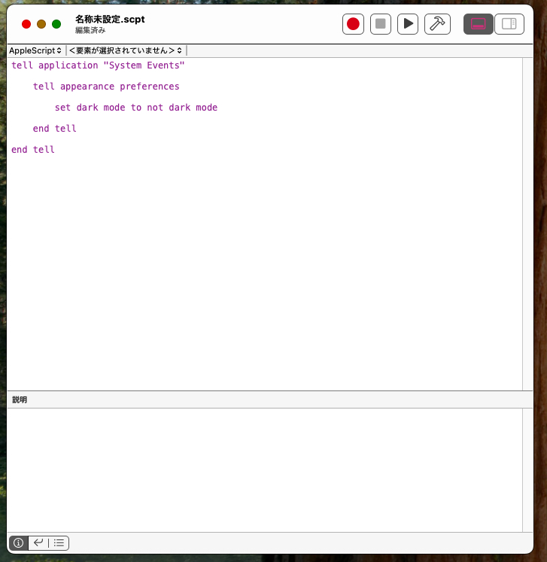Show the result pane with return arrow icon

pos(38,543)
